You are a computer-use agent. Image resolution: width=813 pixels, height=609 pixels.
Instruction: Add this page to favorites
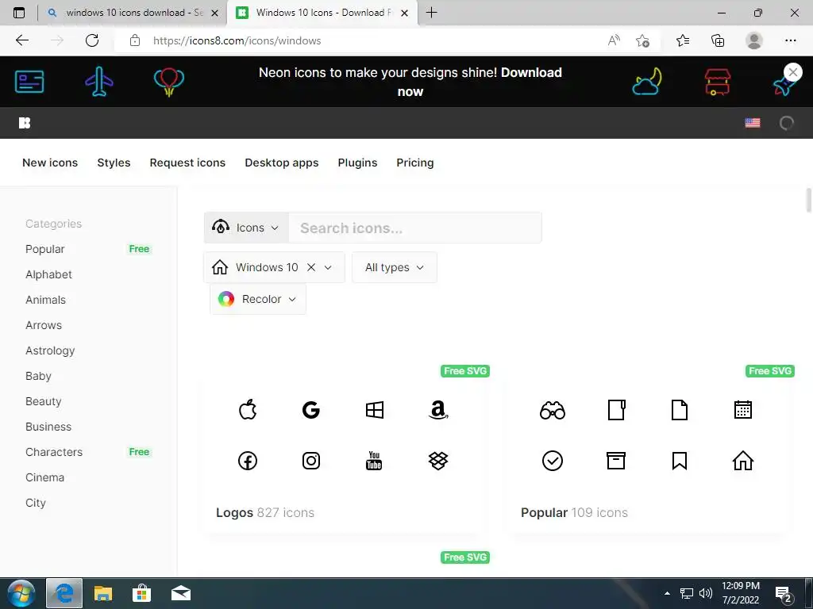click(x=643, y=40)
